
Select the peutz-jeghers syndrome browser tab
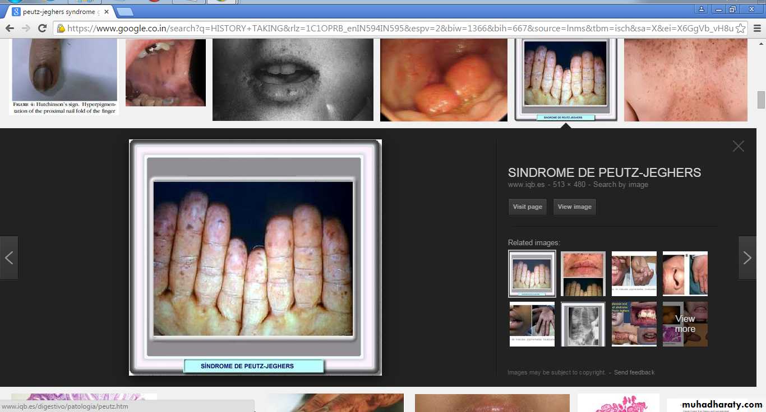(56, 12)
